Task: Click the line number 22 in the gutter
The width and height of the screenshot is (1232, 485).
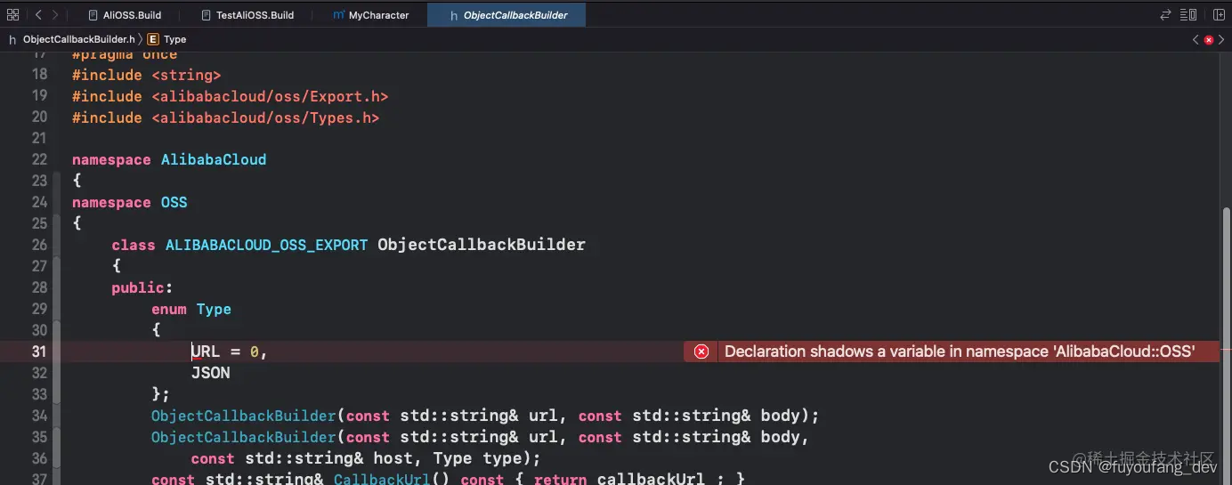Action: click(39, 159)
